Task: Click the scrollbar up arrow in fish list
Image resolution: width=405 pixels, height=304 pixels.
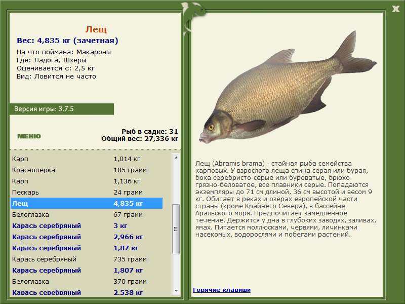Action: [x=176, y=158]
